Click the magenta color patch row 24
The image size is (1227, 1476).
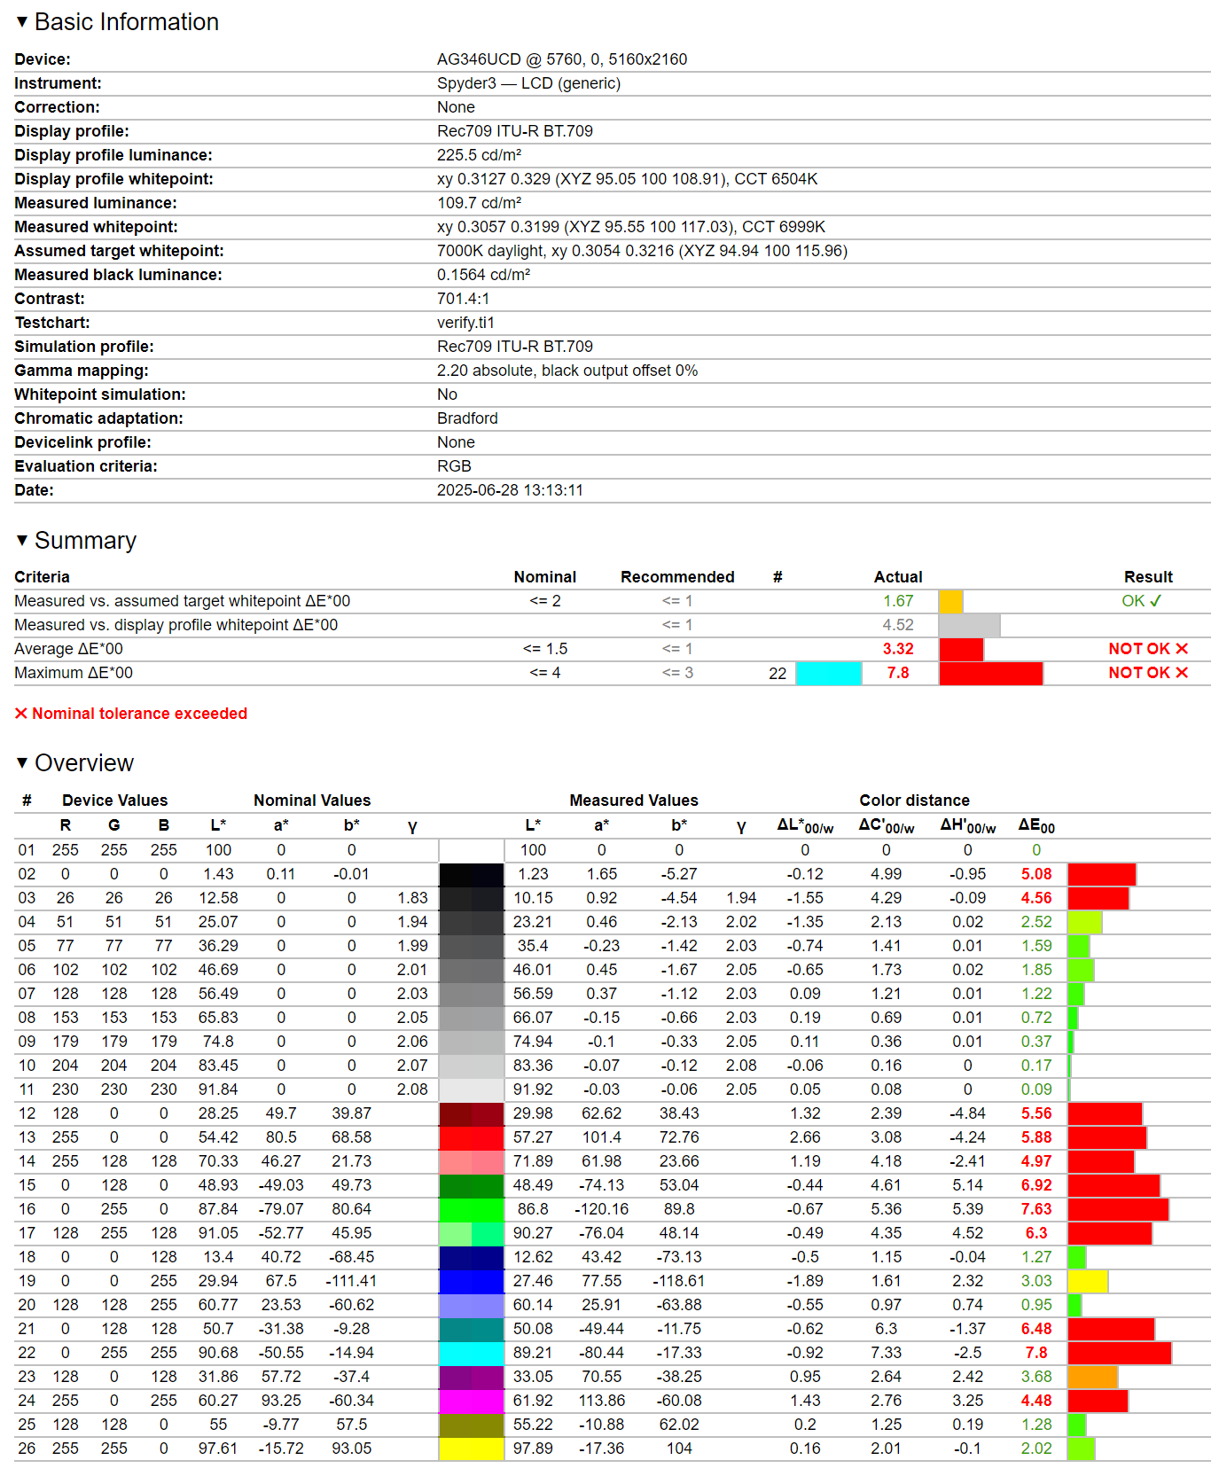coord(471,1401)
